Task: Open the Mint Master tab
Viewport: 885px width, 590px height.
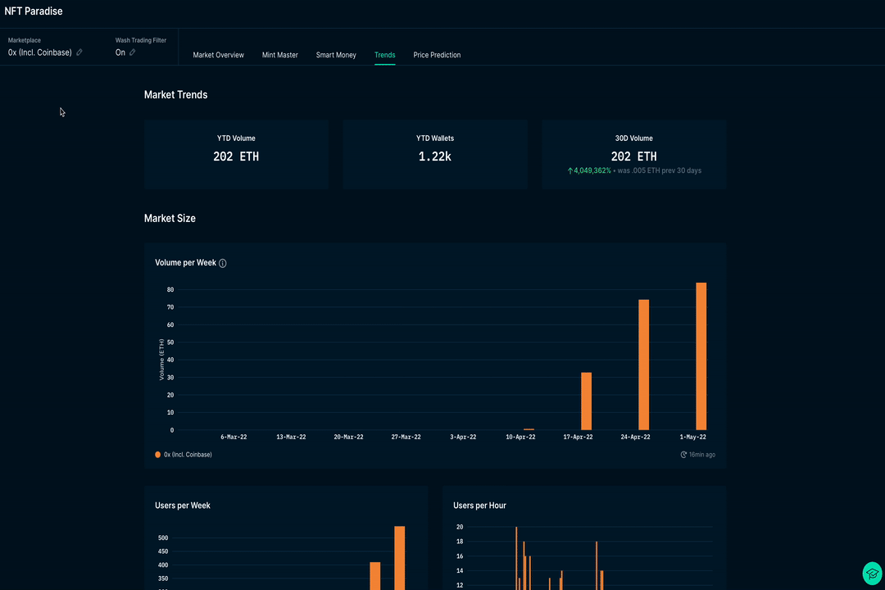Action: [x=280, y=55]
